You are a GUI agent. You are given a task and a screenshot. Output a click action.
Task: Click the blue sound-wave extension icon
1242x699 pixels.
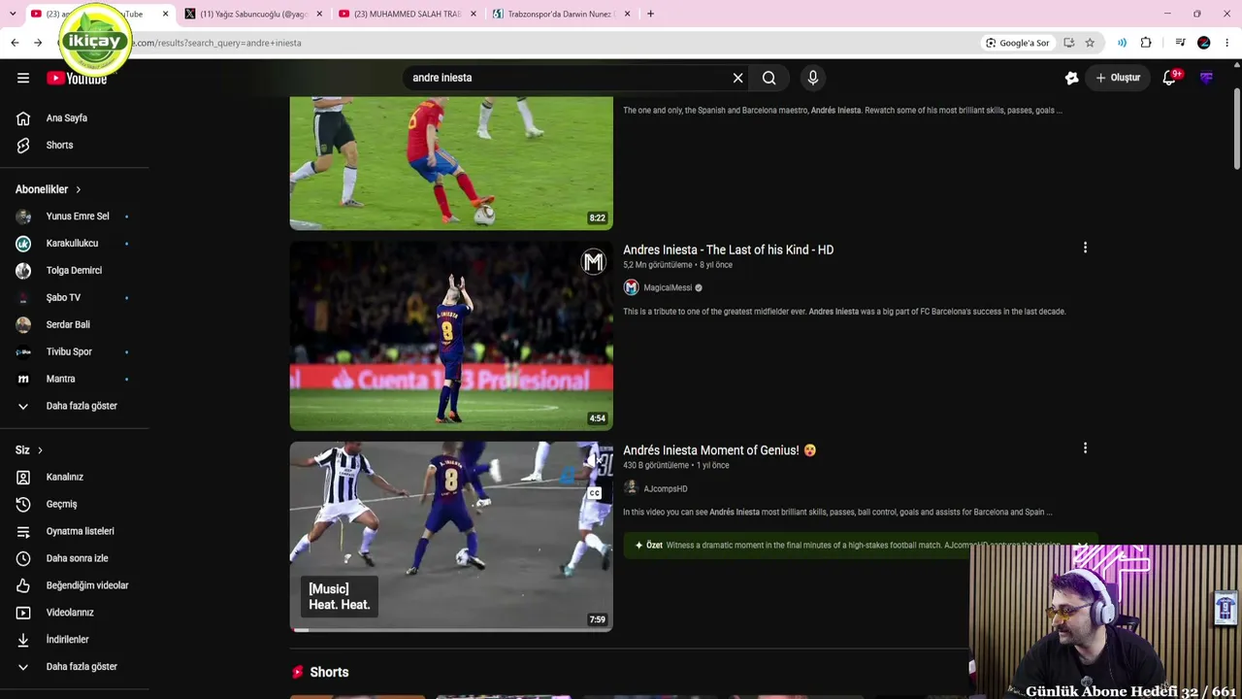pos(1122,43)
